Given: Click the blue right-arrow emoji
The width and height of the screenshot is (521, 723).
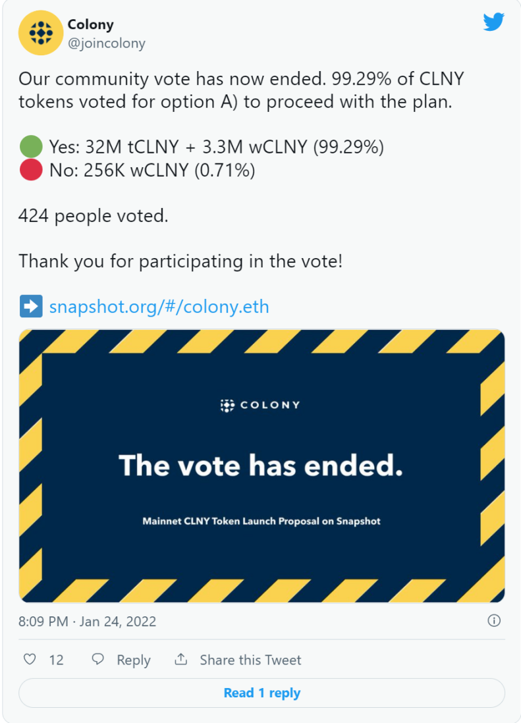Looking at the screenshot, I should (31, 306).
